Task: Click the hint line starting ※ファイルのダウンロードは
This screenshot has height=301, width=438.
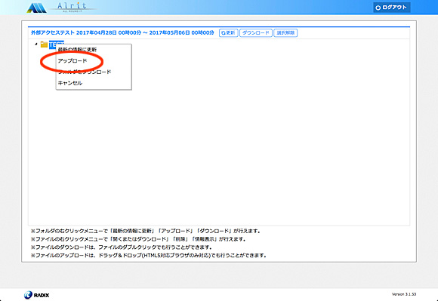Action: 122,247
